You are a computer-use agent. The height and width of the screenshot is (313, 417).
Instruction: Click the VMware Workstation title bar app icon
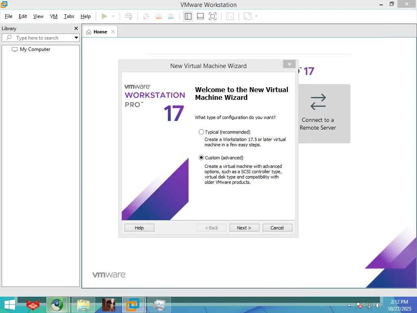[x=4, y=4]
